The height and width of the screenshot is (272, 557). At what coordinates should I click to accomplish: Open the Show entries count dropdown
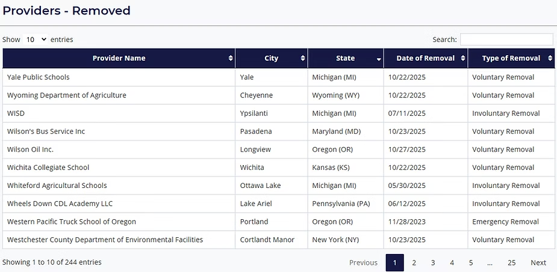coord(36,40)
